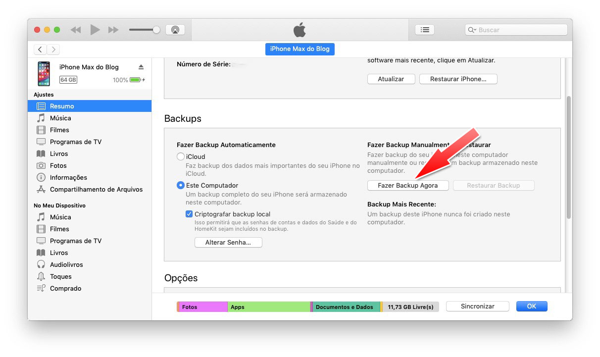Select the iCloud backup radio button
600x357 pixels.
181,156
